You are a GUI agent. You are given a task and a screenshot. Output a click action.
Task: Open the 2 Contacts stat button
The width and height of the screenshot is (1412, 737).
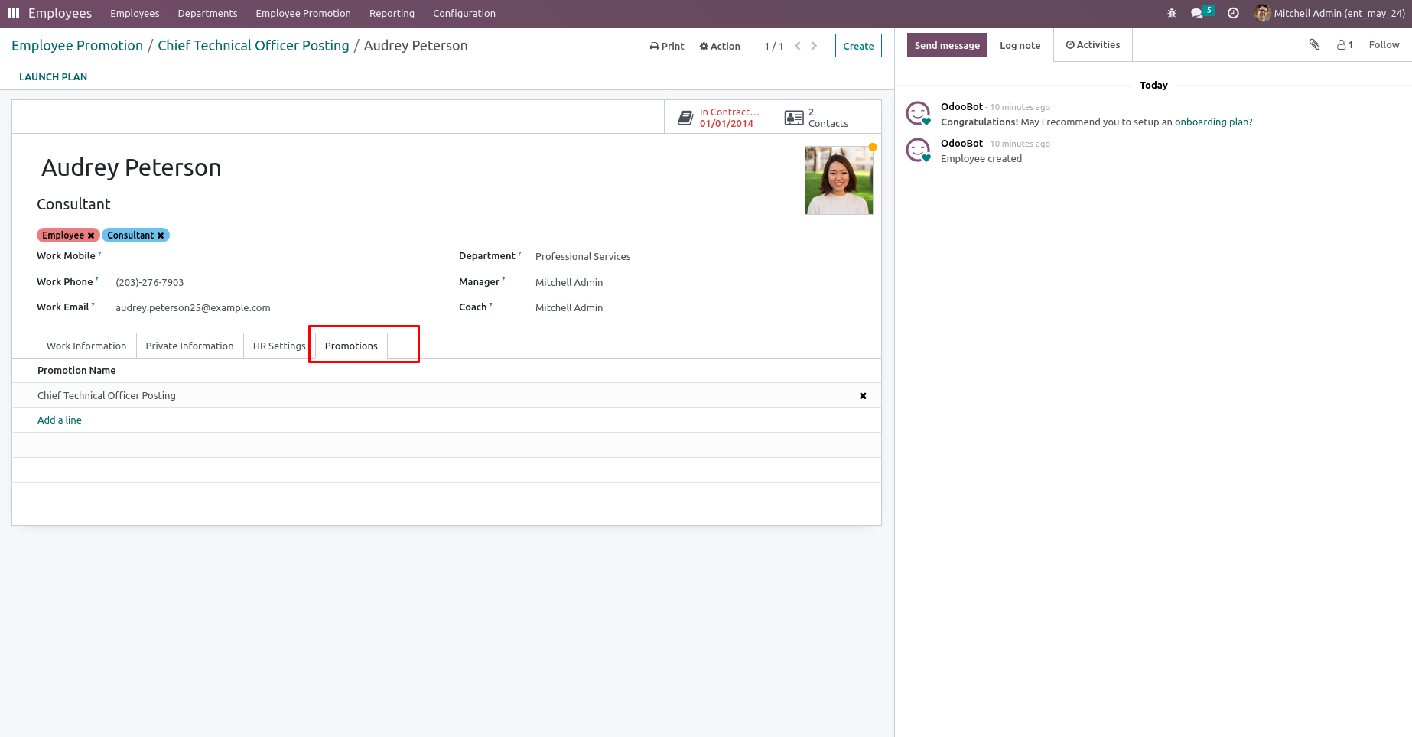827,117
